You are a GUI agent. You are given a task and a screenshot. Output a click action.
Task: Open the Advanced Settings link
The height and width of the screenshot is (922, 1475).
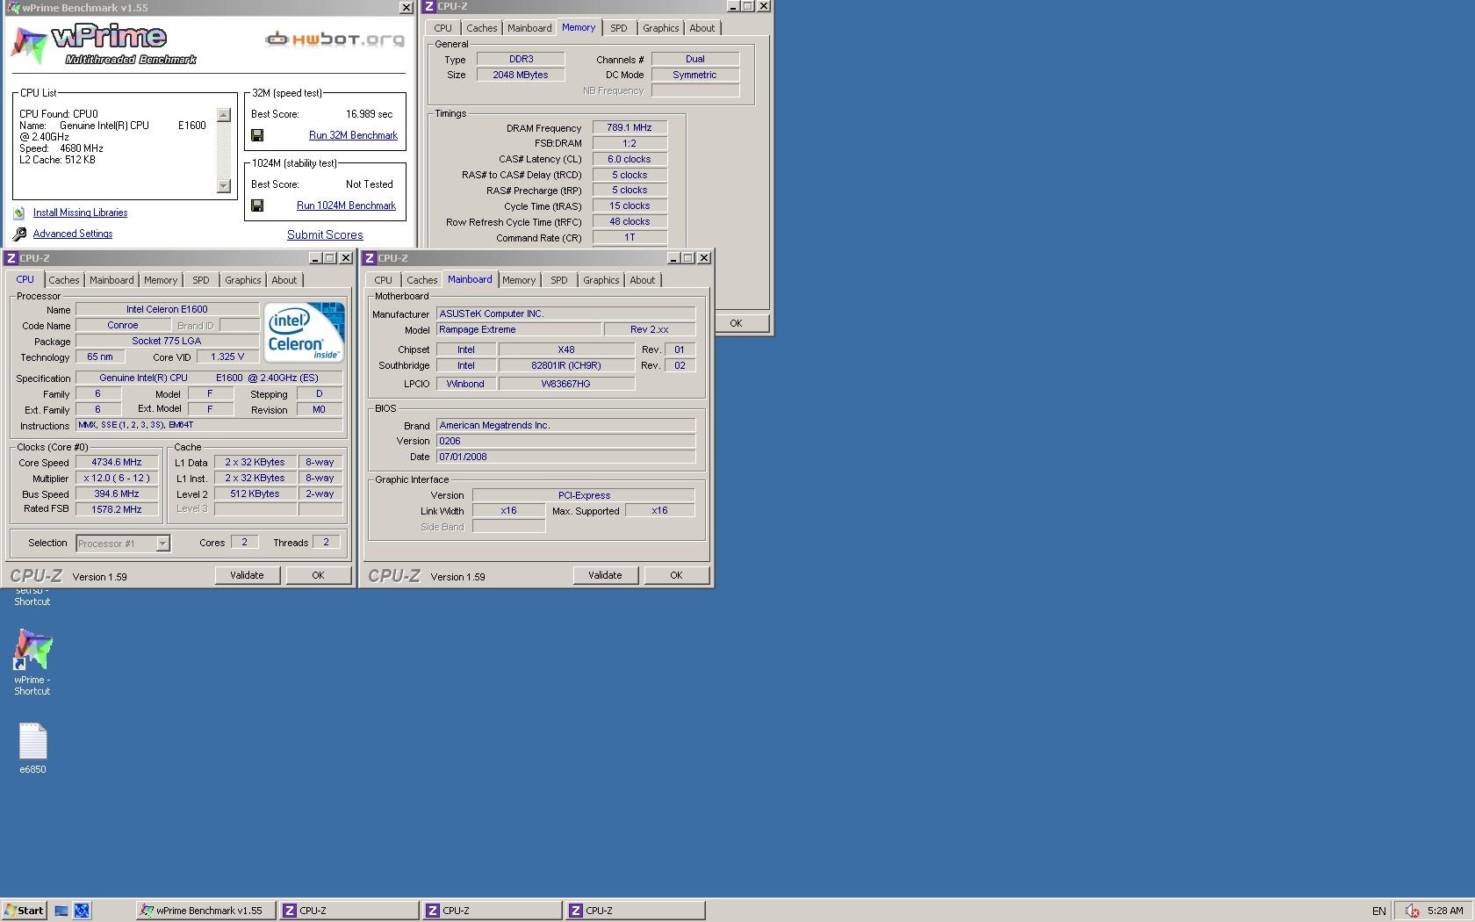pos(73,234)
